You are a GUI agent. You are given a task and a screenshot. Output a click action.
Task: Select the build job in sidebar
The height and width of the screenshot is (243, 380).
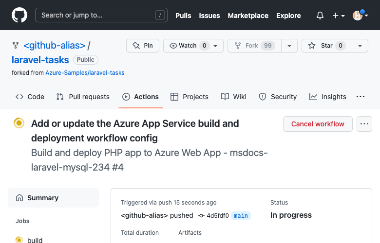(35, 240)
